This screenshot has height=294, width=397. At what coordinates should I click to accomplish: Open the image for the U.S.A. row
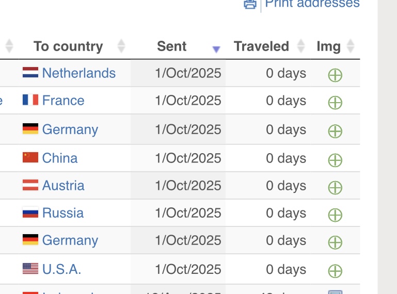(335, 271)
